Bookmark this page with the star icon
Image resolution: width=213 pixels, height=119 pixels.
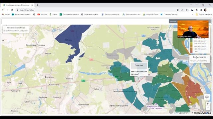point(187,10)
